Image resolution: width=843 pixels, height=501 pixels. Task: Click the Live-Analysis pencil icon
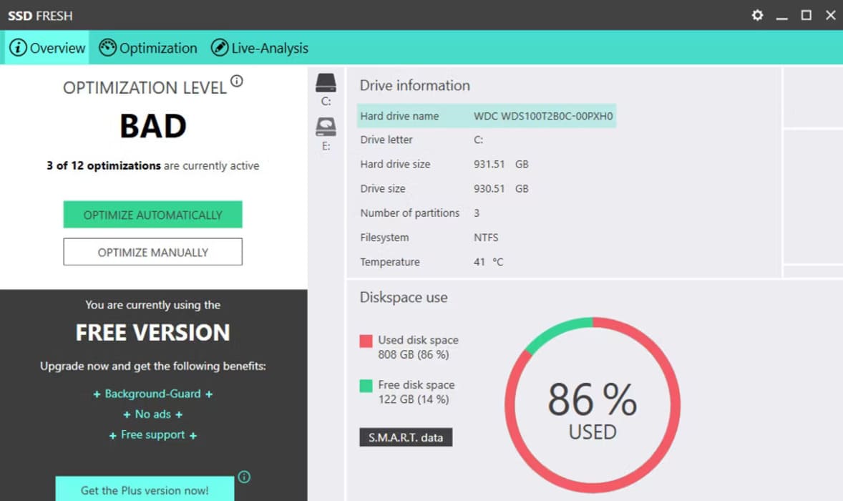pos(220,48)
